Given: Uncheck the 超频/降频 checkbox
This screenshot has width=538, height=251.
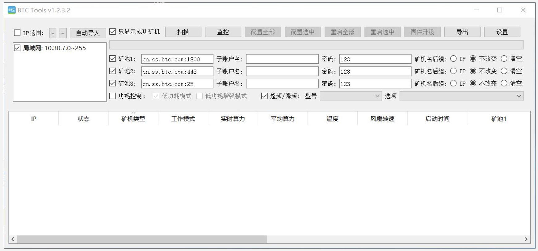Looking at the screenshot, I should click(264, 96).
